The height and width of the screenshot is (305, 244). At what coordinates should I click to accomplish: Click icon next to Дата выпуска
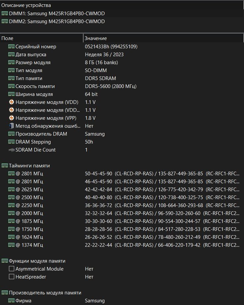(11, 54)
